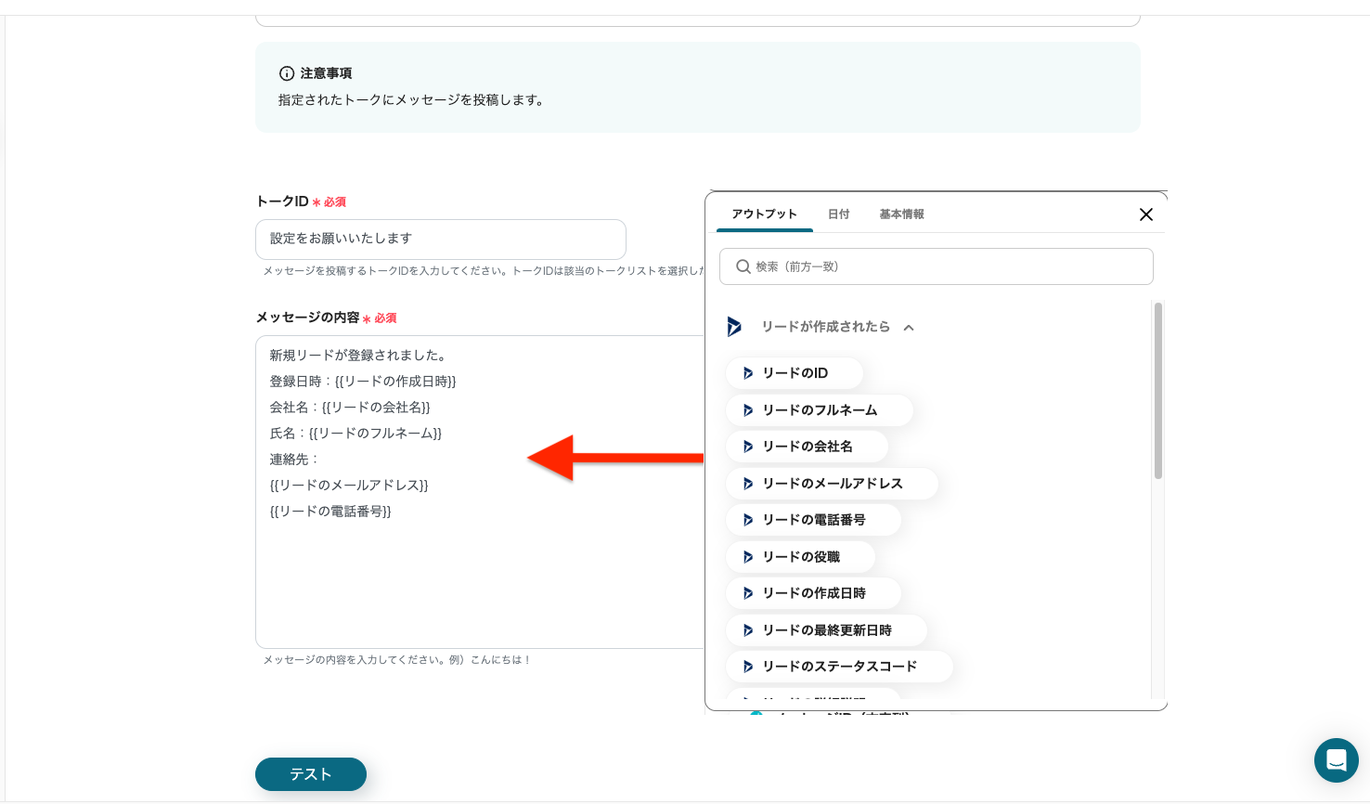
Task: Switch to the 日付 tab
Action: pos(839,214)
